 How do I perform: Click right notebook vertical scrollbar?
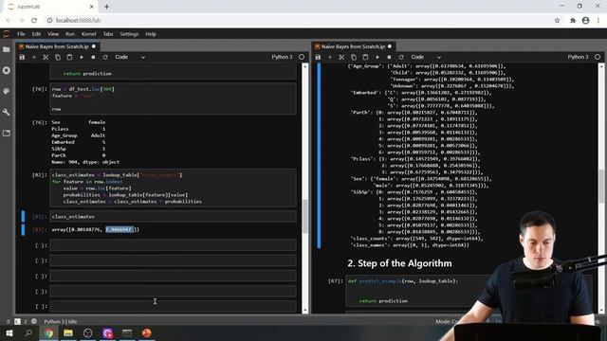tap(601, 188)
